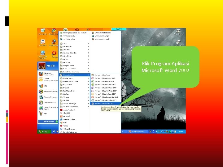Image resolution: width=223 pixels, height=167 pixels.
Task: Click the Word 2007 icon in Office submenu
Action: point(93,104)
